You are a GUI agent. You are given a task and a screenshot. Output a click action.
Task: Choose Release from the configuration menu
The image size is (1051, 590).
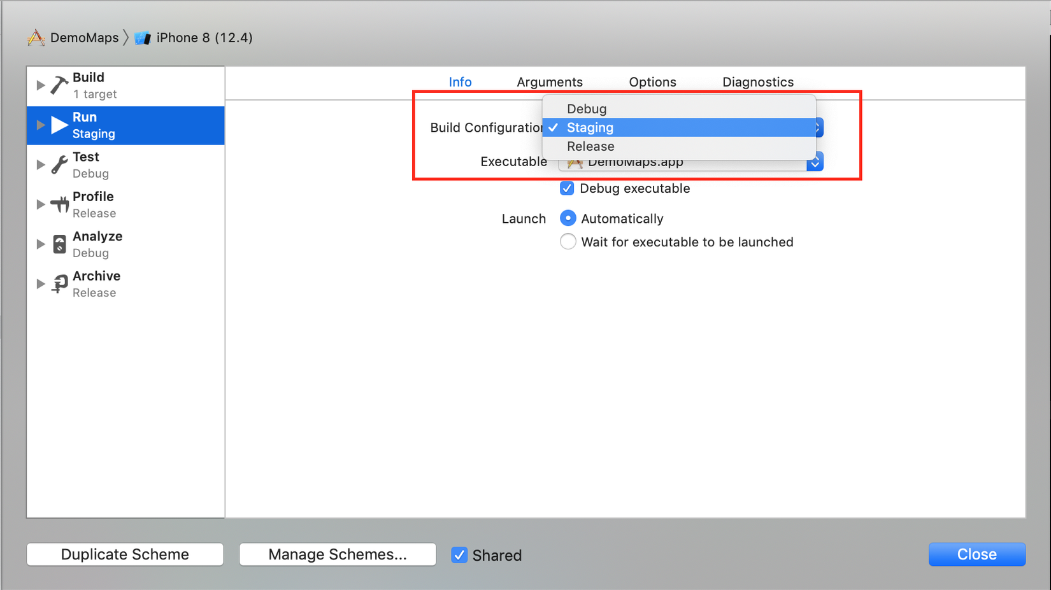point(590,146)
